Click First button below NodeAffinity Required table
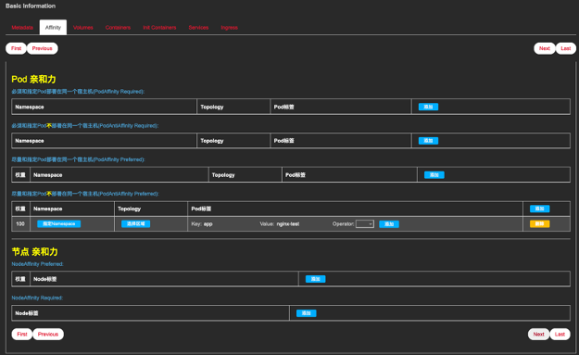This screenshot has width=579, height=355. [x=22, y=335]
